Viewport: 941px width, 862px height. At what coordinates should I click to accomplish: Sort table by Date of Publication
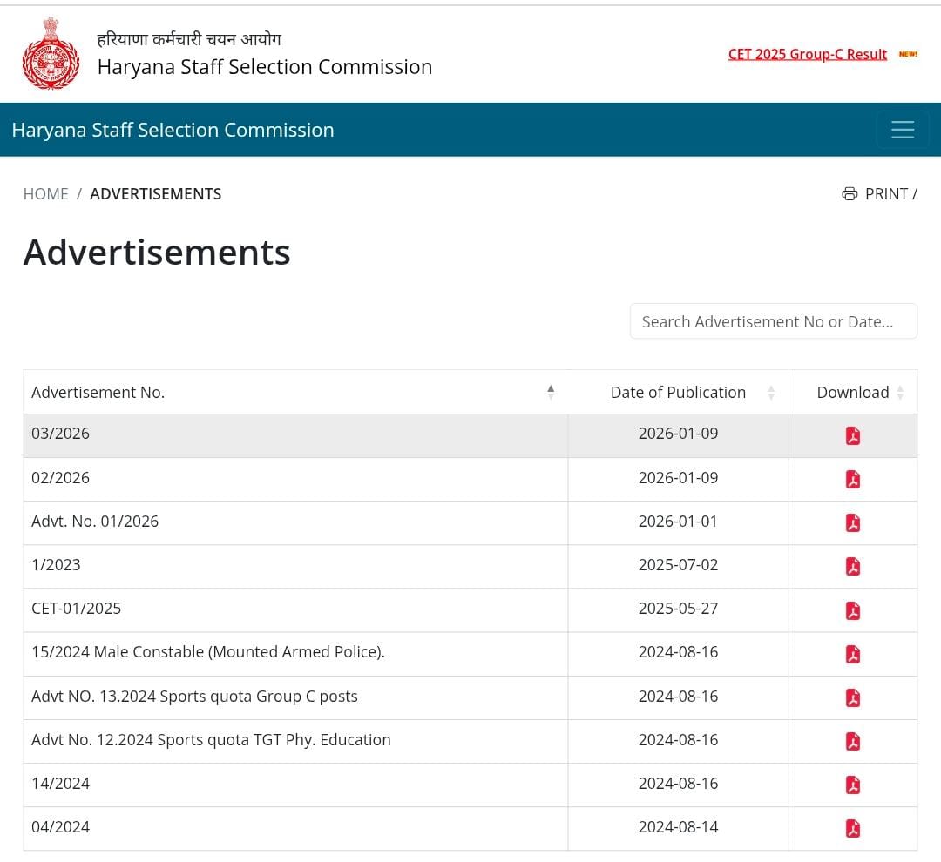(678, 392)
